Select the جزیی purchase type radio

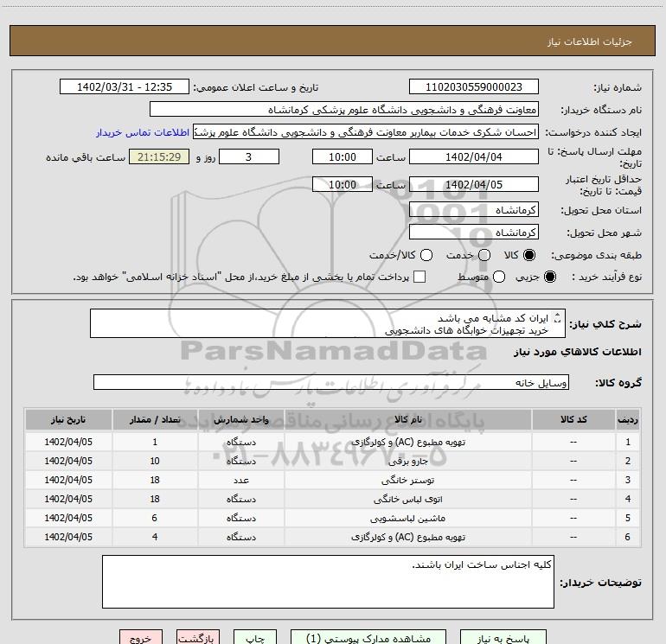click(x=549, y=277)
